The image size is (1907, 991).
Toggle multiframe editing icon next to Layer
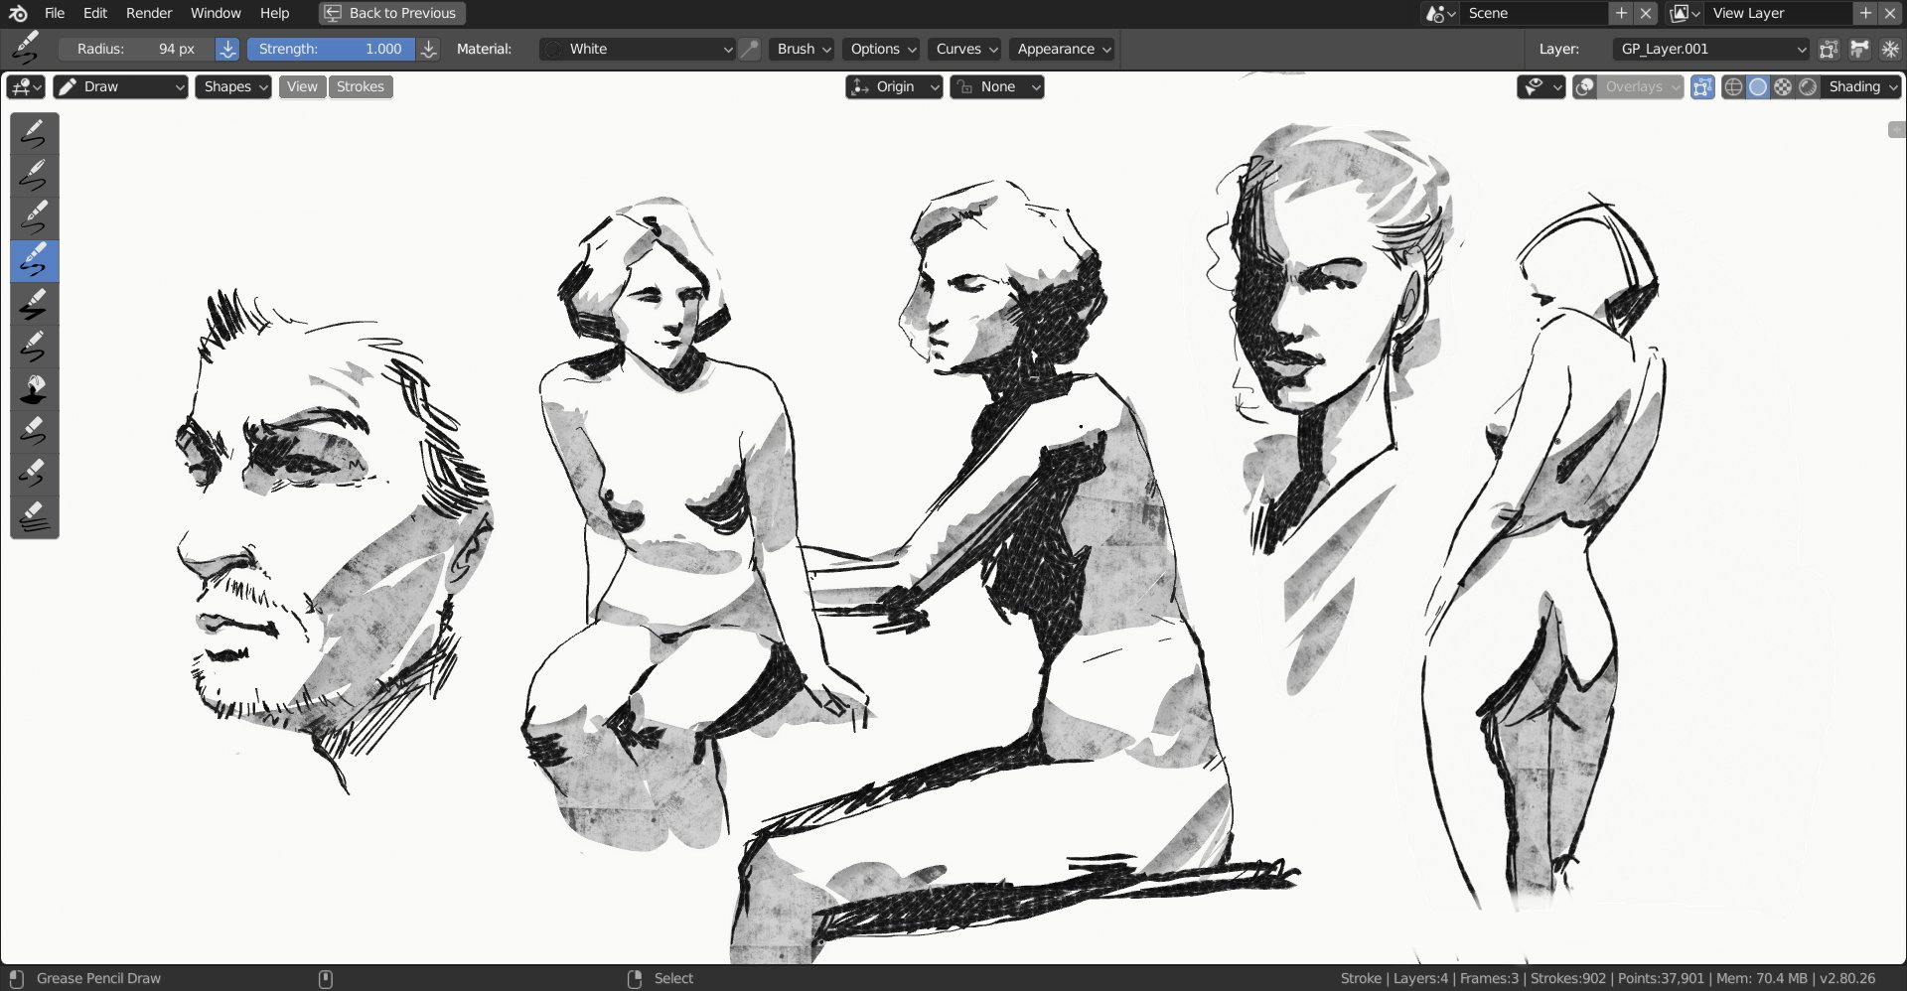coord(1829,49)
